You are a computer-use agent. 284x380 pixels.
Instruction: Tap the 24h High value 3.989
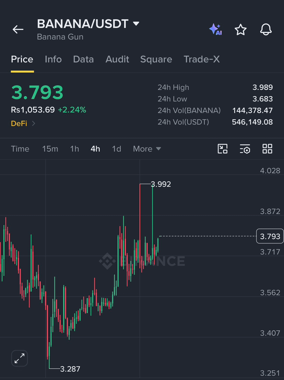263,87
